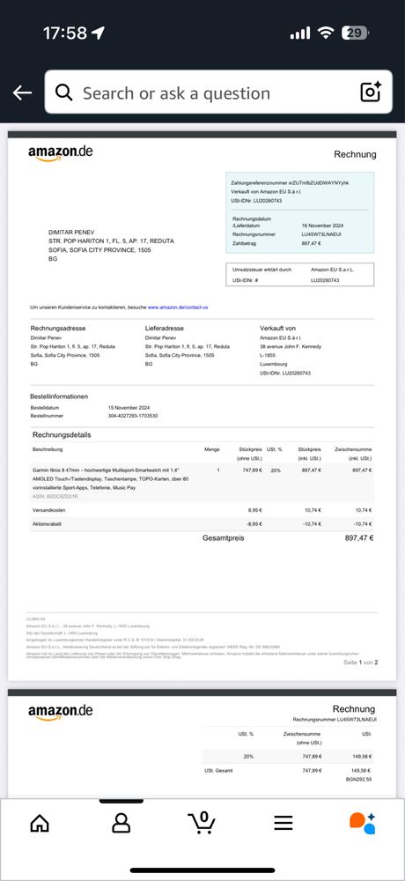Select order number 304-4027293-1703530
This screenshot has width=405, height=881.
[x=133, y=416]
